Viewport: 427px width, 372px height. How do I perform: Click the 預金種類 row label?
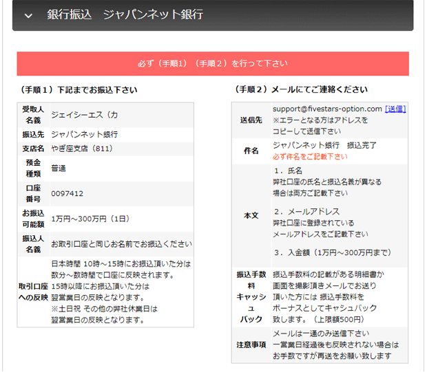(x=33, y=168)
